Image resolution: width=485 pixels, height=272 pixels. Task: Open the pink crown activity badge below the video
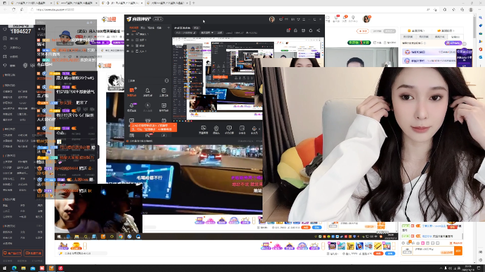tap(277, 246)
